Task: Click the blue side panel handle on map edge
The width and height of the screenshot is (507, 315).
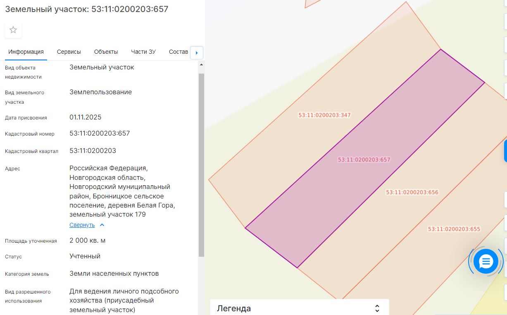Action: click(x=505, y=151)
